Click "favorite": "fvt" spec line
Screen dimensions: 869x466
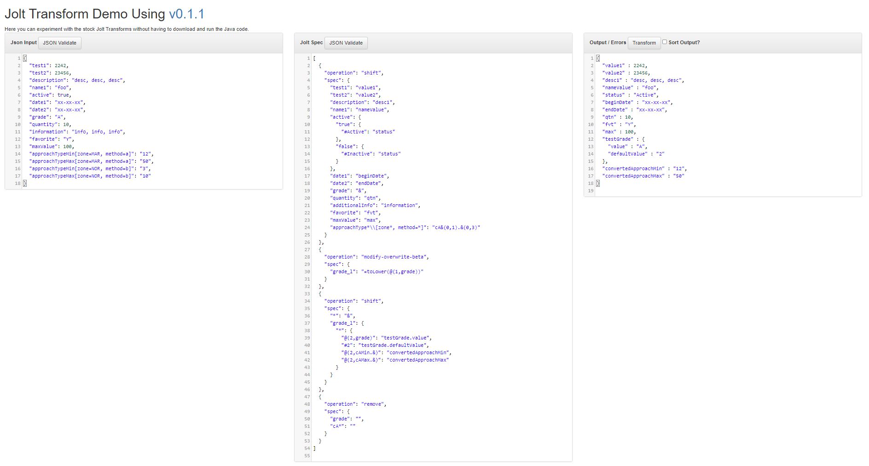click(x=355, y=213)
